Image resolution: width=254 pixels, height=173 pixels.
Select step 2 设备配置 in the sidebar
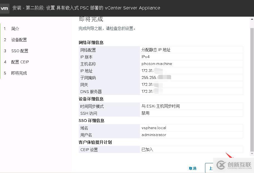pos(19,40)
